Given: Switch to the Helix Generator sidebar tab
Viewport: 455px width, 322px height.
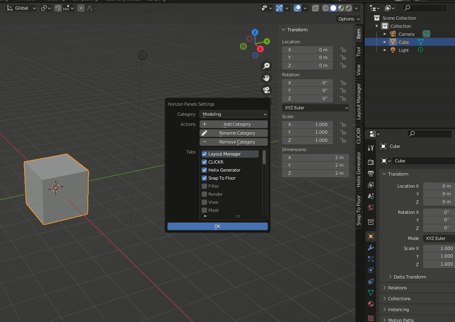Looking at the screenshot, I should pyautogui.click(x=359, y=169).
